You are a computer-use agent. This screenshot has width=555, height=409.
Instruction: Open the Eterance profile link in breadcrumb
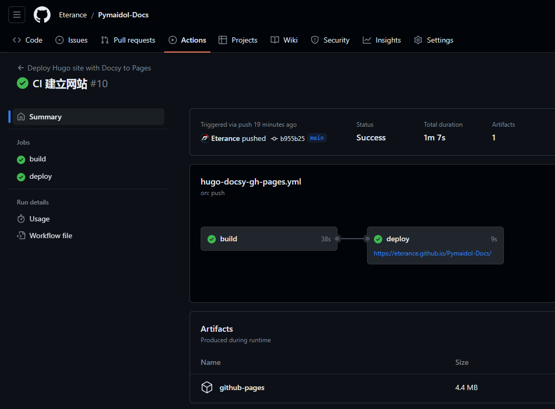[x=73, y=15]
